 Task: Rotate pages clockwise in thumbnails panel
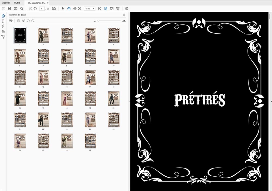[33, 21]
